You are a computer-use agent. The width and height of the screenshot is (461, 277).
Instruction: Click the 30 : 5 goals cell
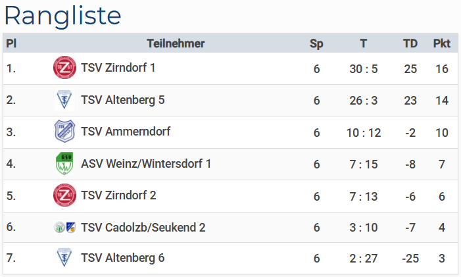(363, 68)
